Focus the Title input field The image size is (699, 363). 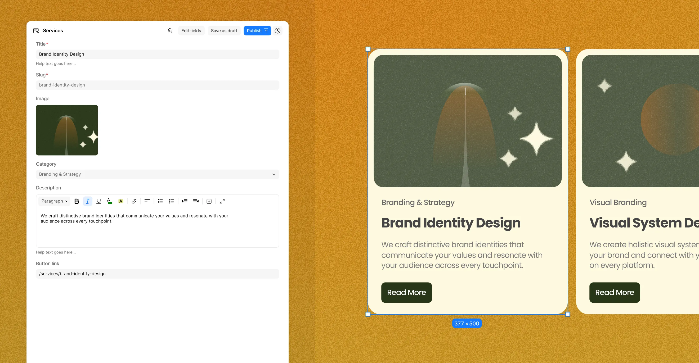[x=157, y=54]
